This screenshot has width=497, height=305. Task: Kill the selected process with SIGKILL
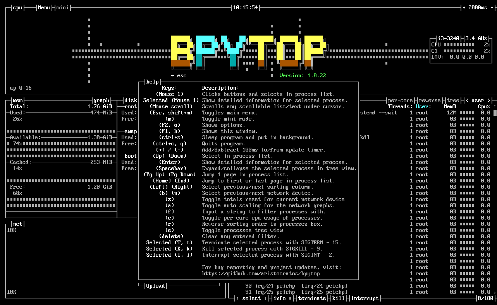coord(338,298)
